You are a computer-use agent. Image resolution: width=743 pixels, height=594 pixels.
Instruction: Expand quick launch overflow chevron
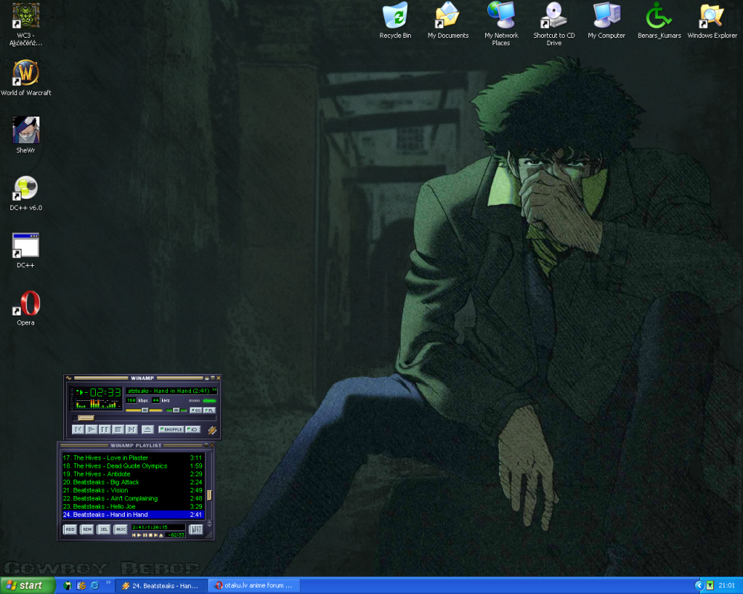coord(108,583)
